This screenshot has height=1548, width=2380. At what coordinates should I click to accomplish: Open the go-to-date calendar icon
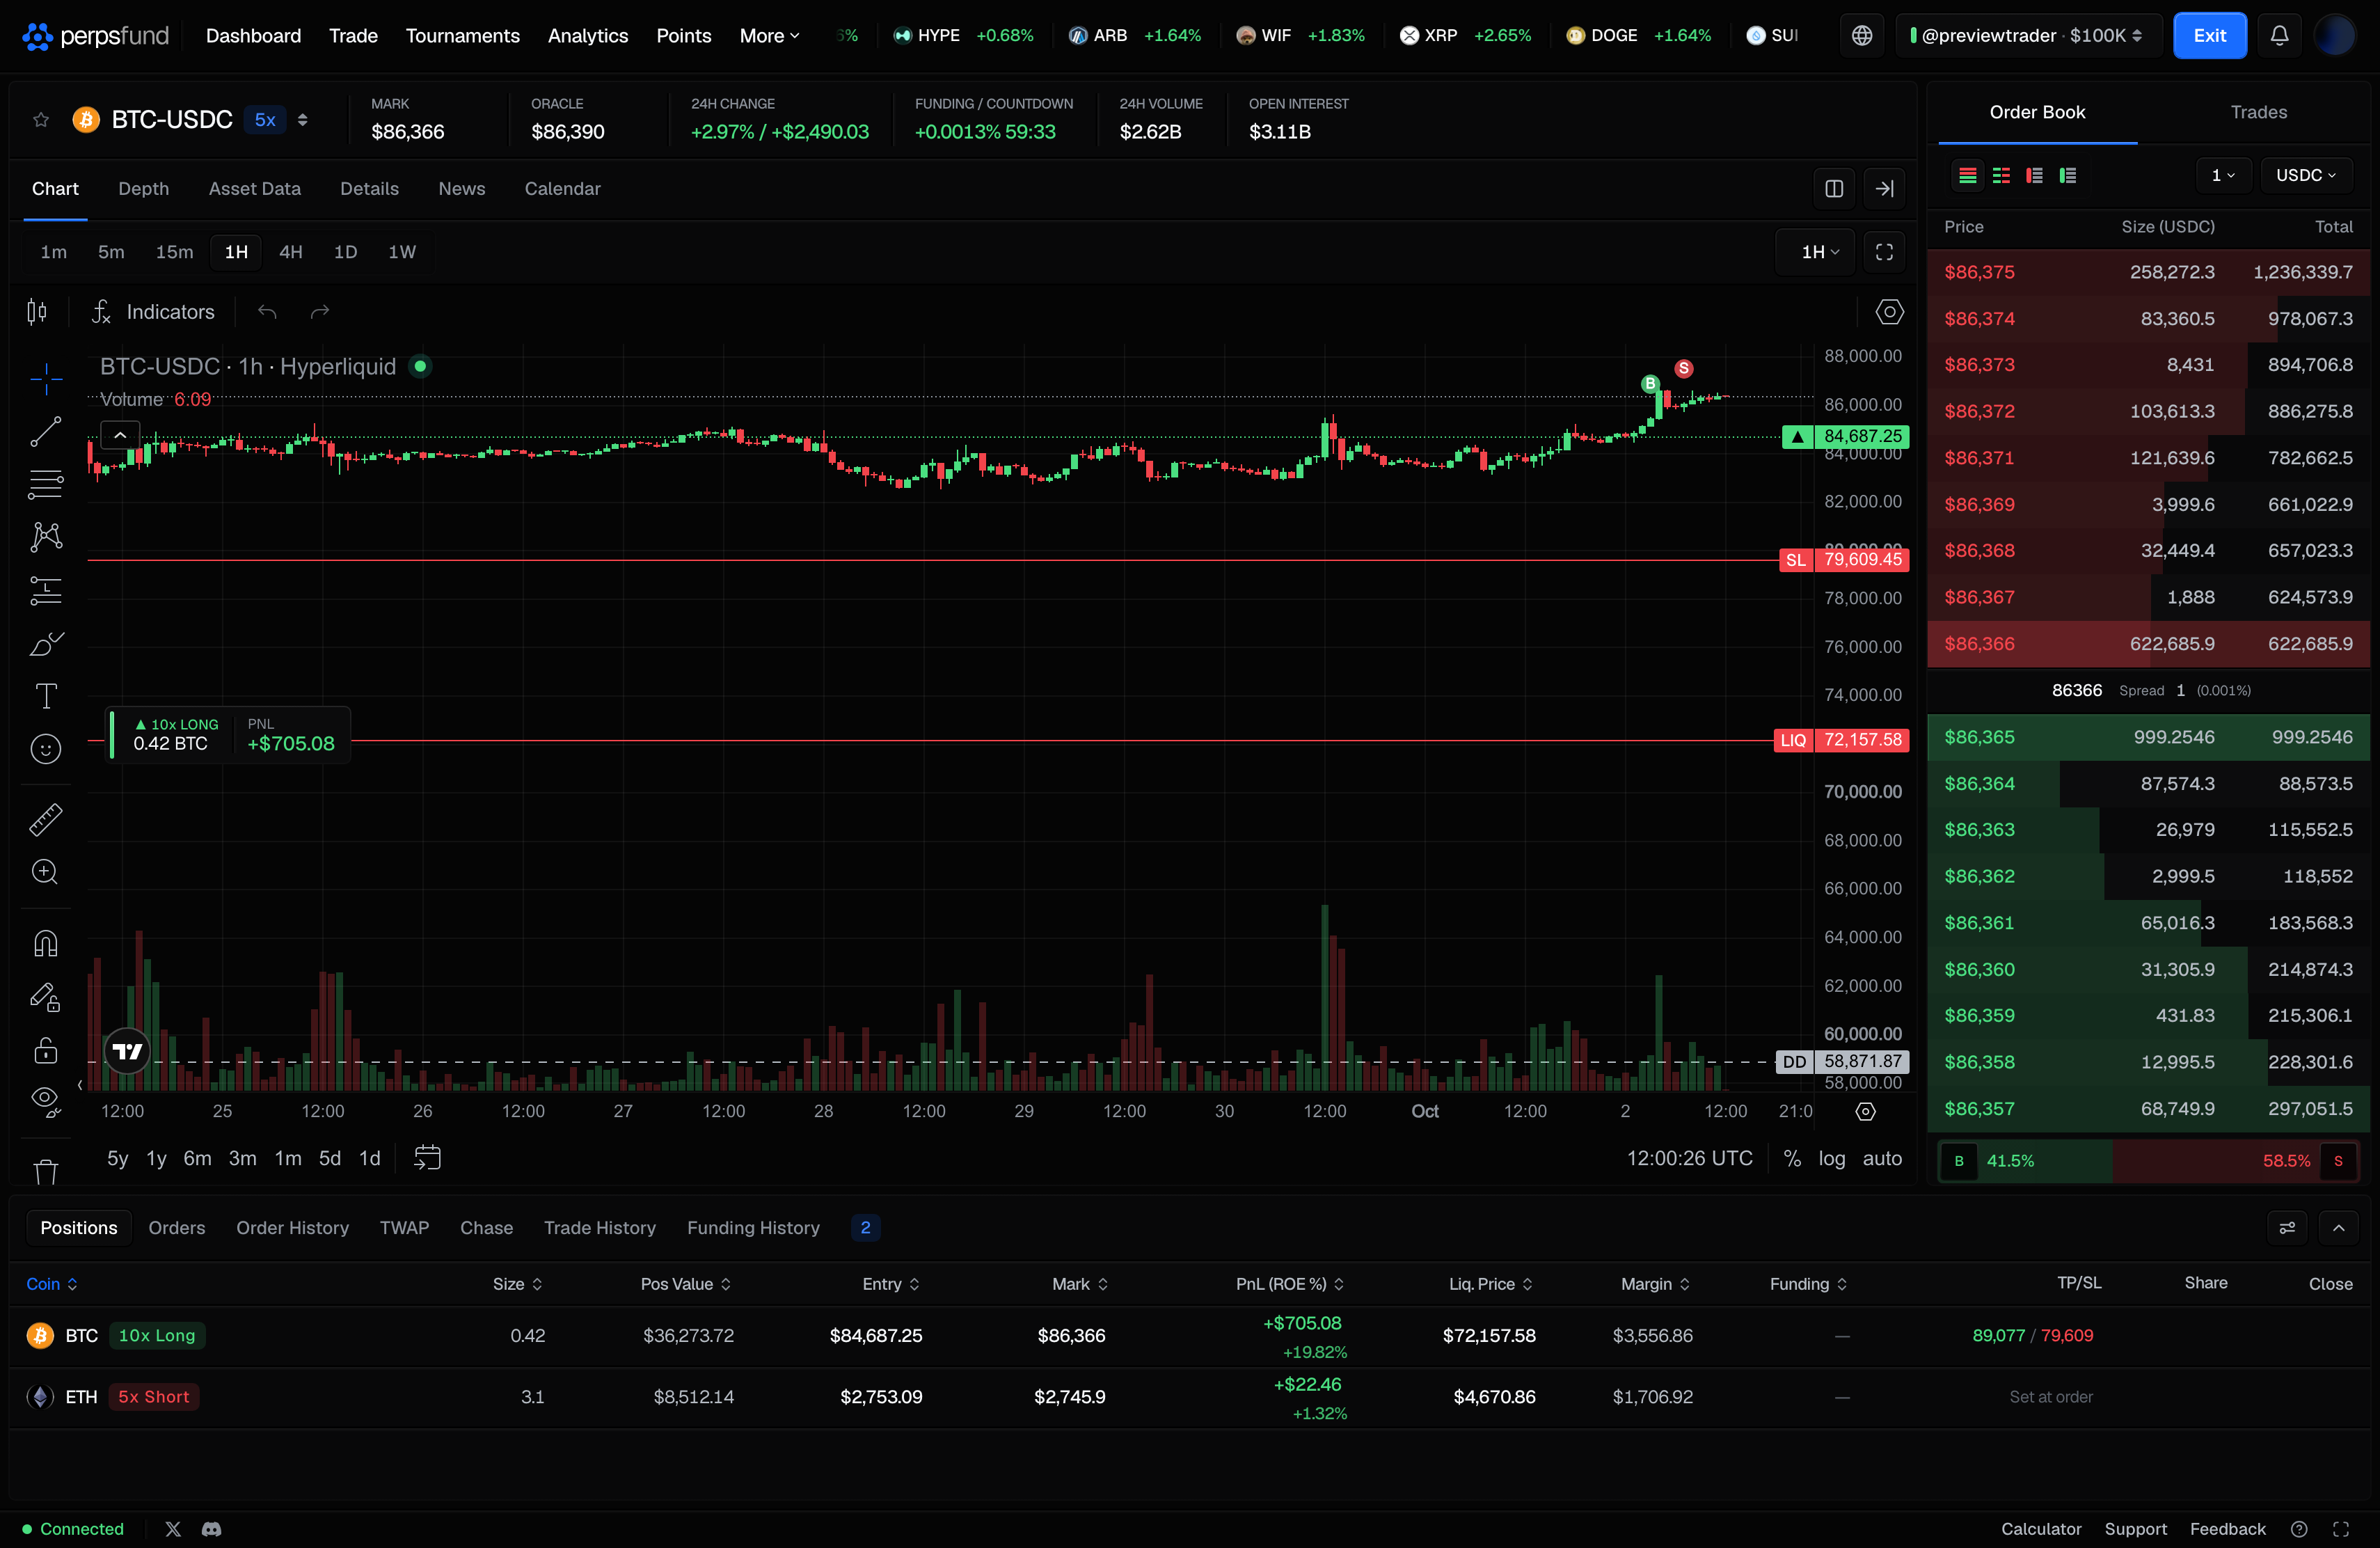tap(427, 1158)
